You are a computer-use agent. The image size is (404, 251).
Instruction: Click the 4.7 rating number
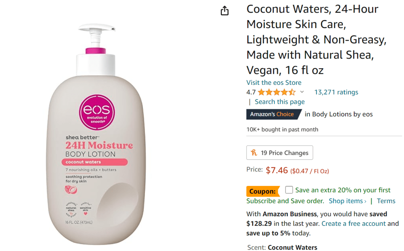[251, 92]
